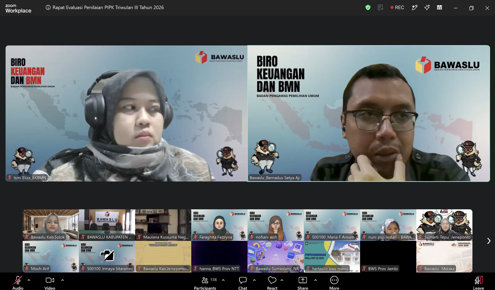Click the green encryption shield icon
Viewport: 495px width, 290px height.
pos(368,7)
